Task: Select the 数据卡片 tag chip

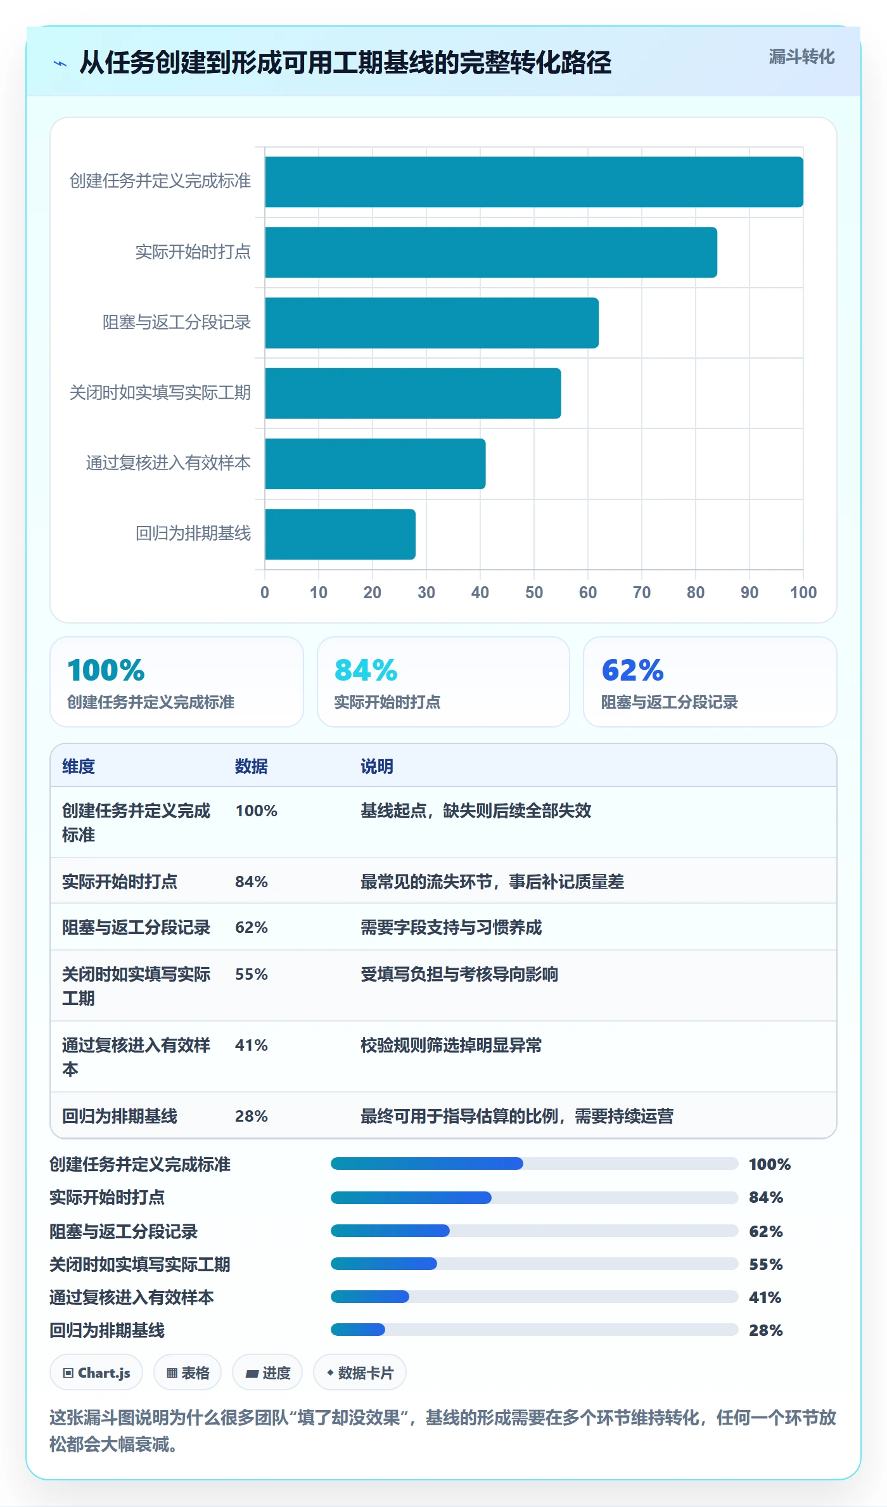Action: pos(360,1373)
